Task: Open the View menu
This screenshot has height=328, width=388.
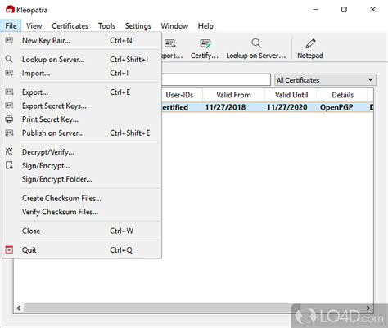Action: 34,26
